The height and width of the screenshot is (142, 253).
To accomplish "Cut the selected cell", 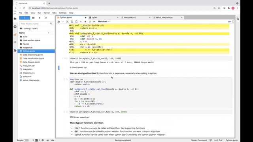I will (68, 22).
